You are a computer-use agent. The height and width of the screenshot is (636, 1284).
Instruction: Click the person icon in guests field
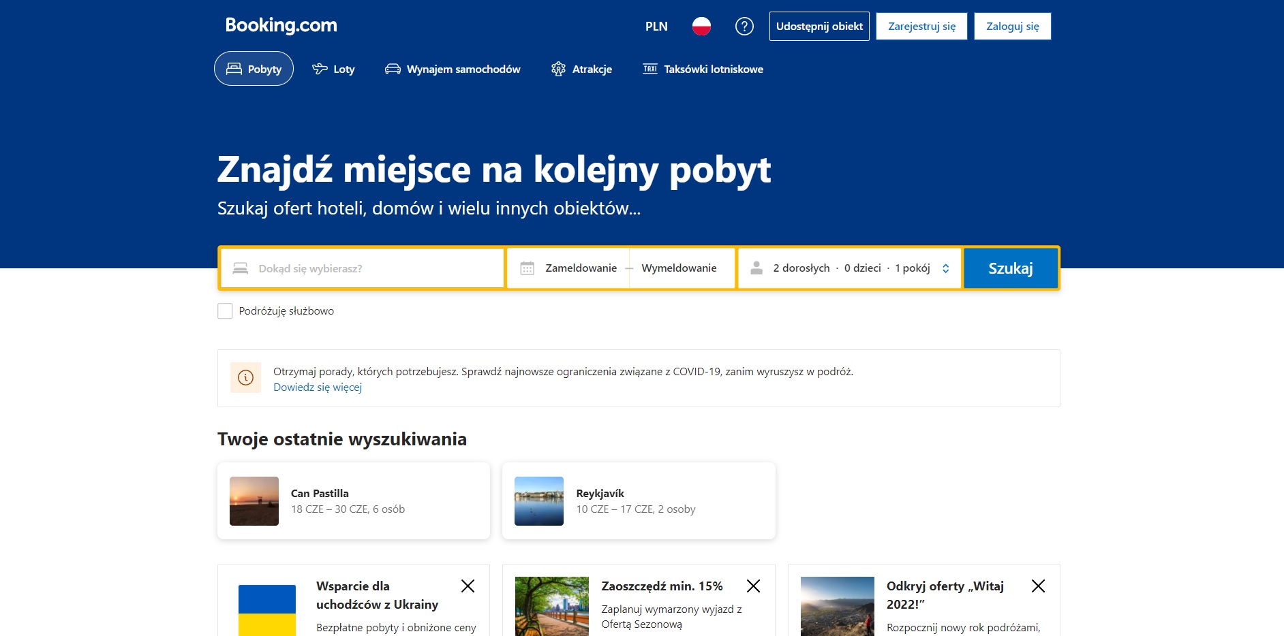[x=756, y=268]
